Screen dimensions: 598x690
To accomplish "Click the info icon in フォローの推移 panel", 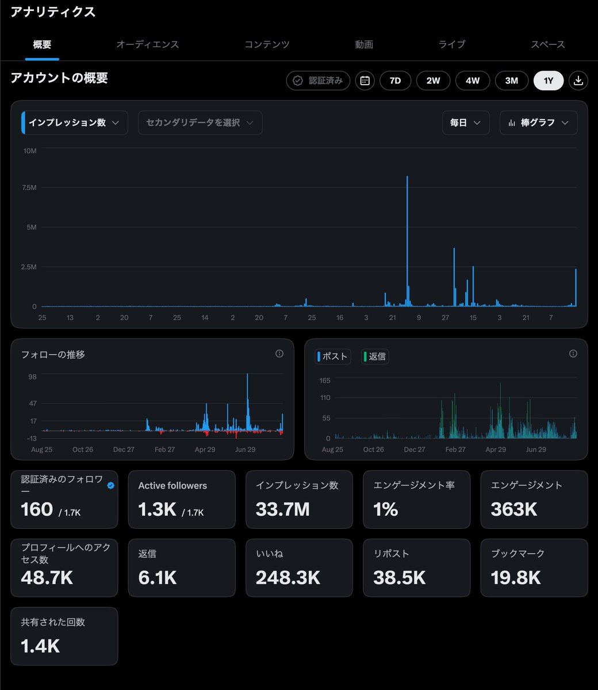I will (279, 354).
